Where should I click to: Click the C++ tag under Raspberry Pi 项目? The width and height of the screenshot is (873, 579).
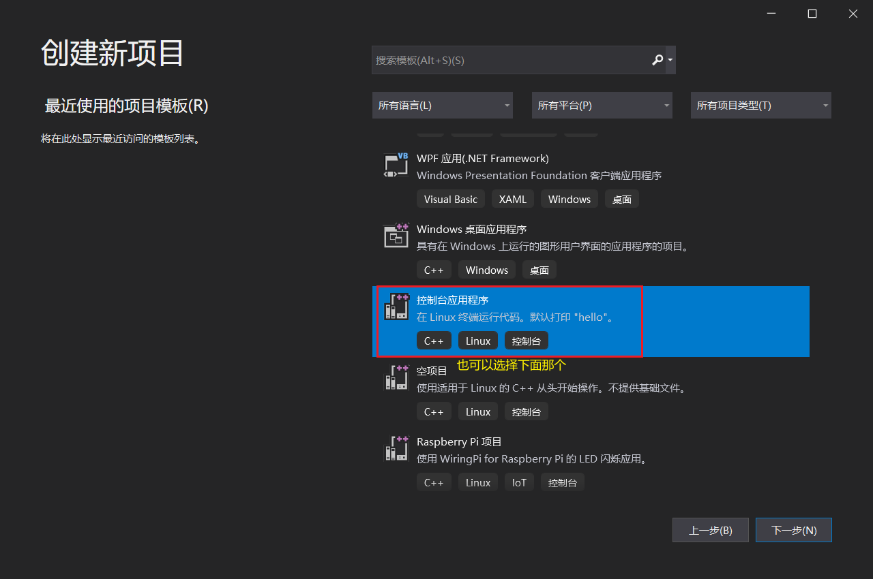click(434, 482)
